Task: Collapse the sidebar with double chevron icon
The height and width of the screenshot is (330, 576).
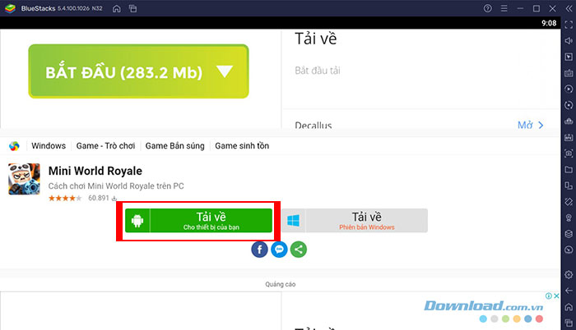Action: (569, 8)
